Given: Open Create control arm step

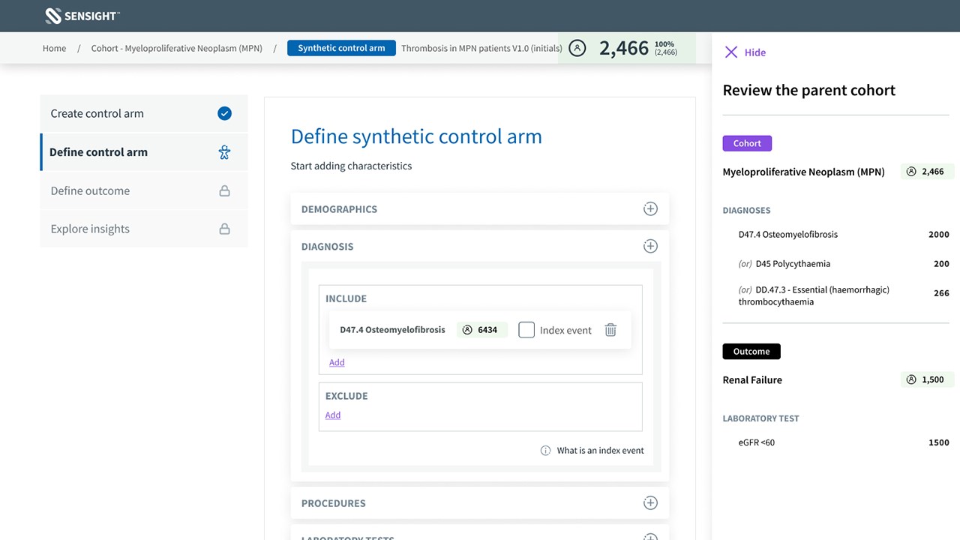Looking at the screenshot, I should [x=143, y=113].
